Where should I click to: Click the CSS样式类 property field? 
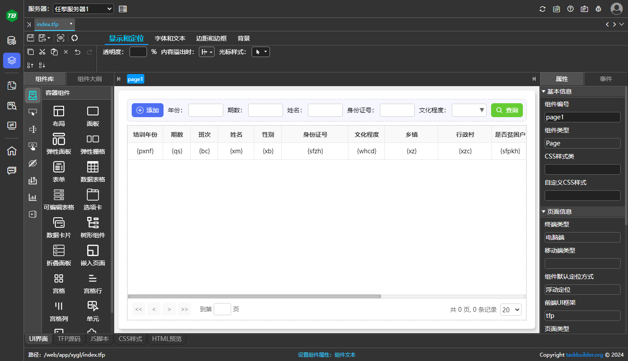click(582, 169)
